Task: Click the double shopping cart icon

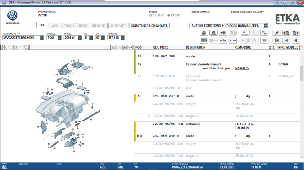Action: (x=264, y=33)
